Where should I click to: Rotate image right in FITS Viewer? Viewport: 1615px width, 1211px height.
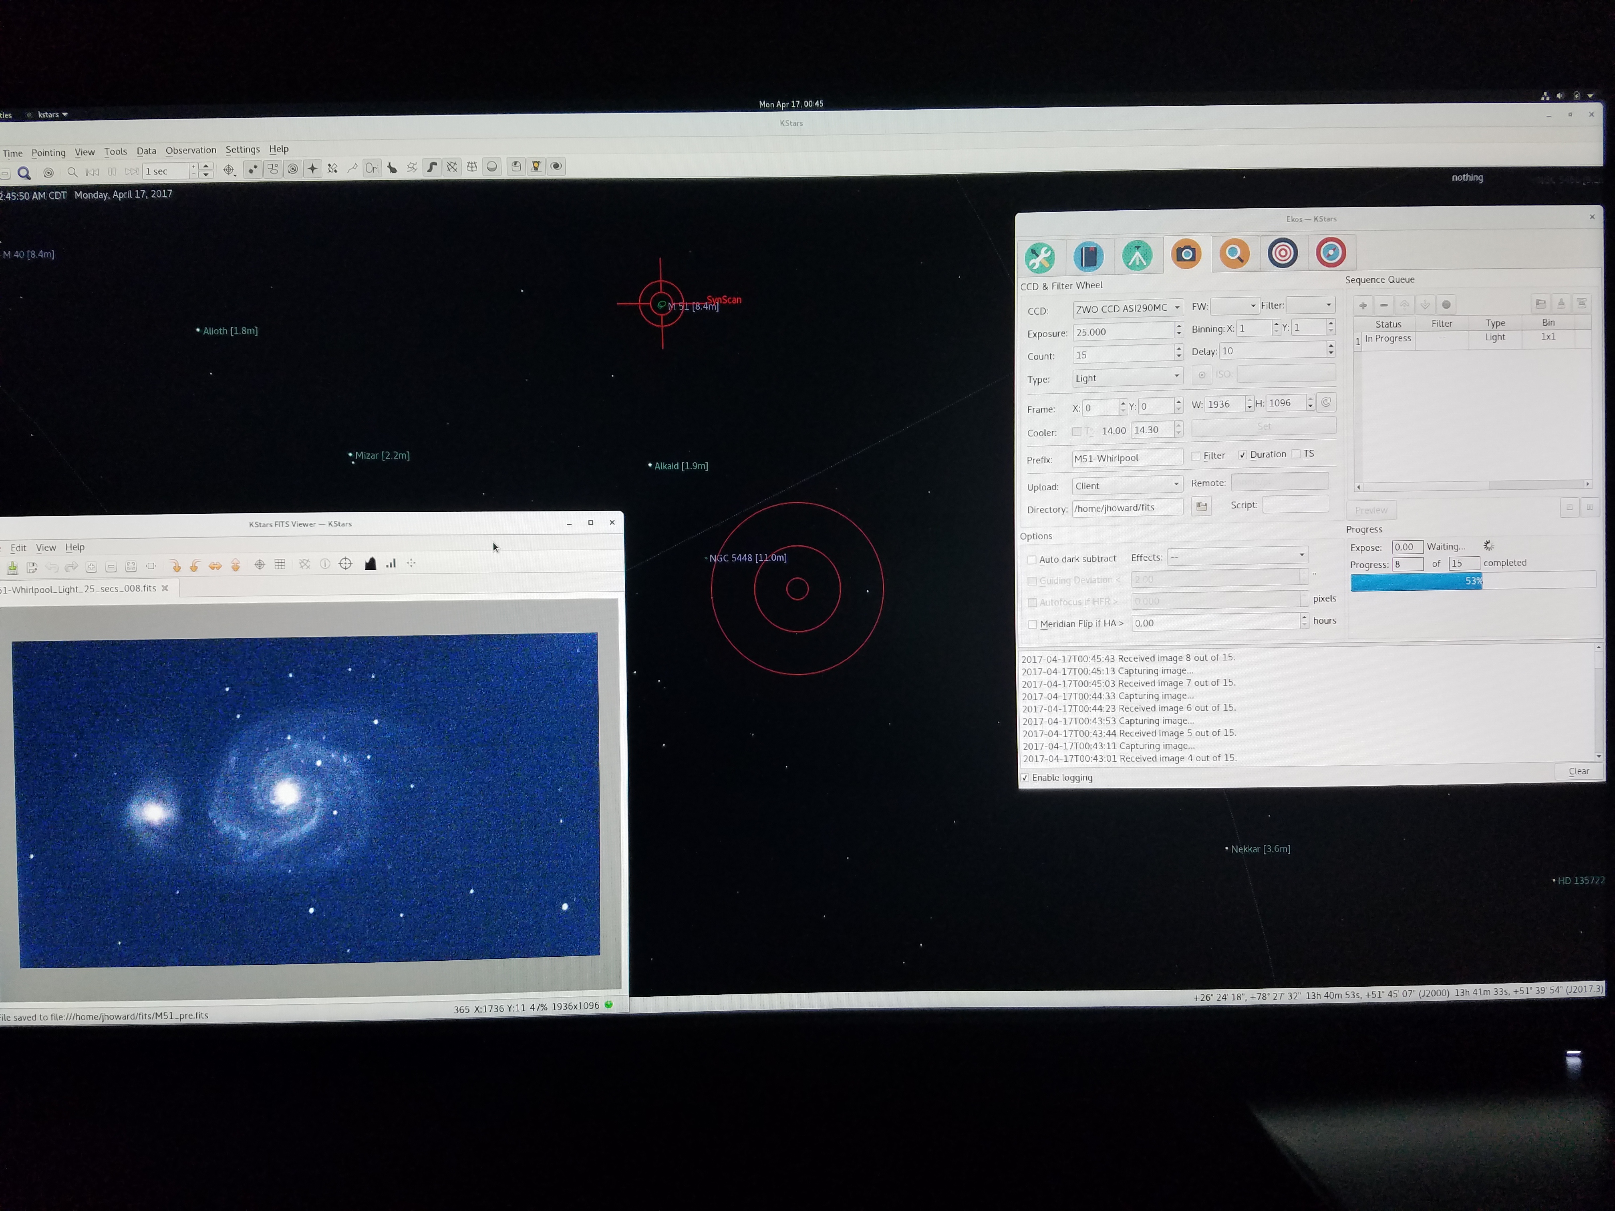coord(175,565)
